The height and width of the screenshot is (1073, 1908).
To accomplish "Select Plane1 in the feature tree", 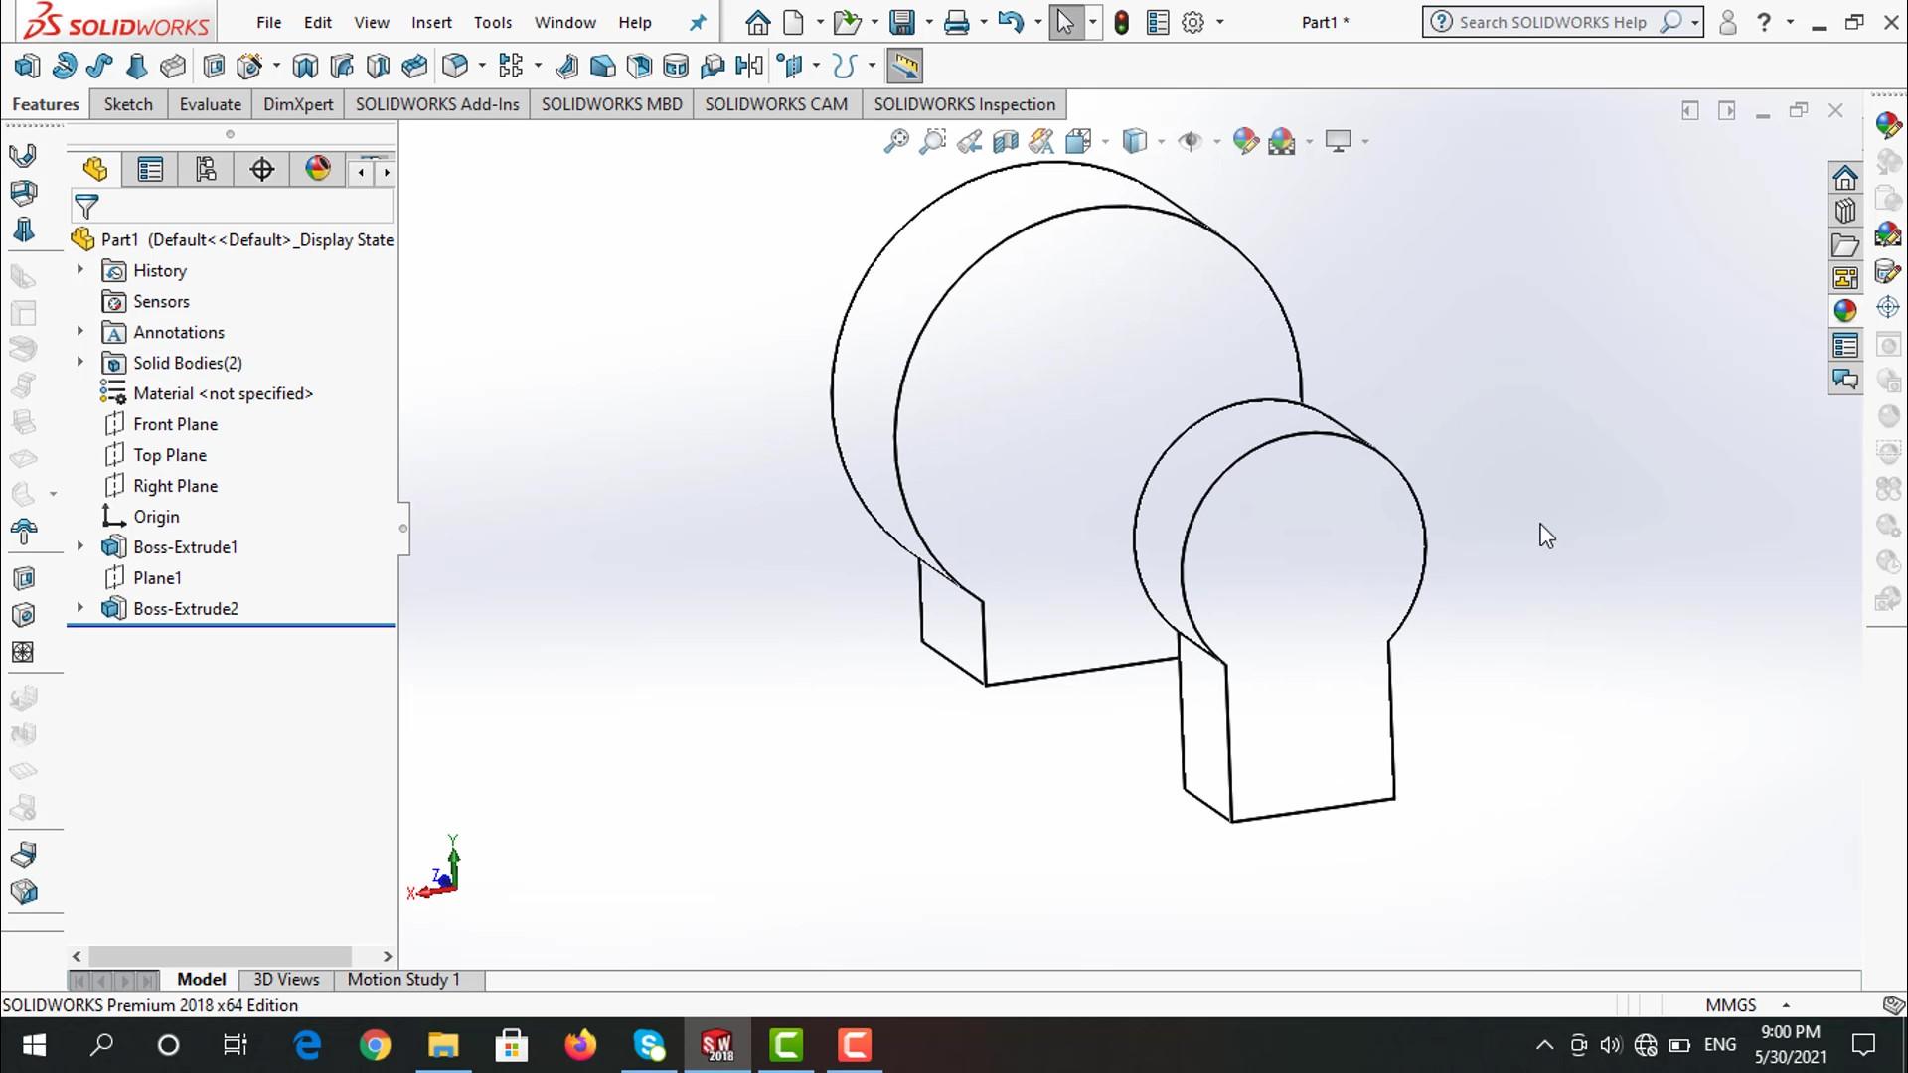I will coord(157,578).
